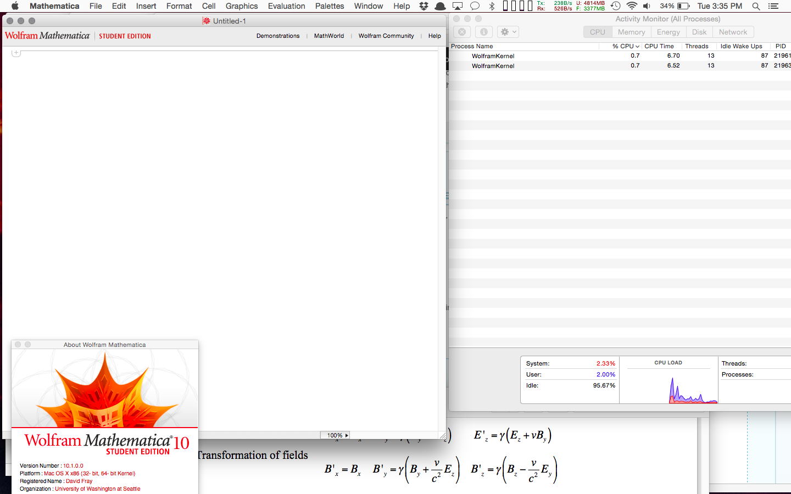Image resolution: width=791 pixels, height=494 pixels.
Task: Click the User 2.00% value
Action: (606, 374)
